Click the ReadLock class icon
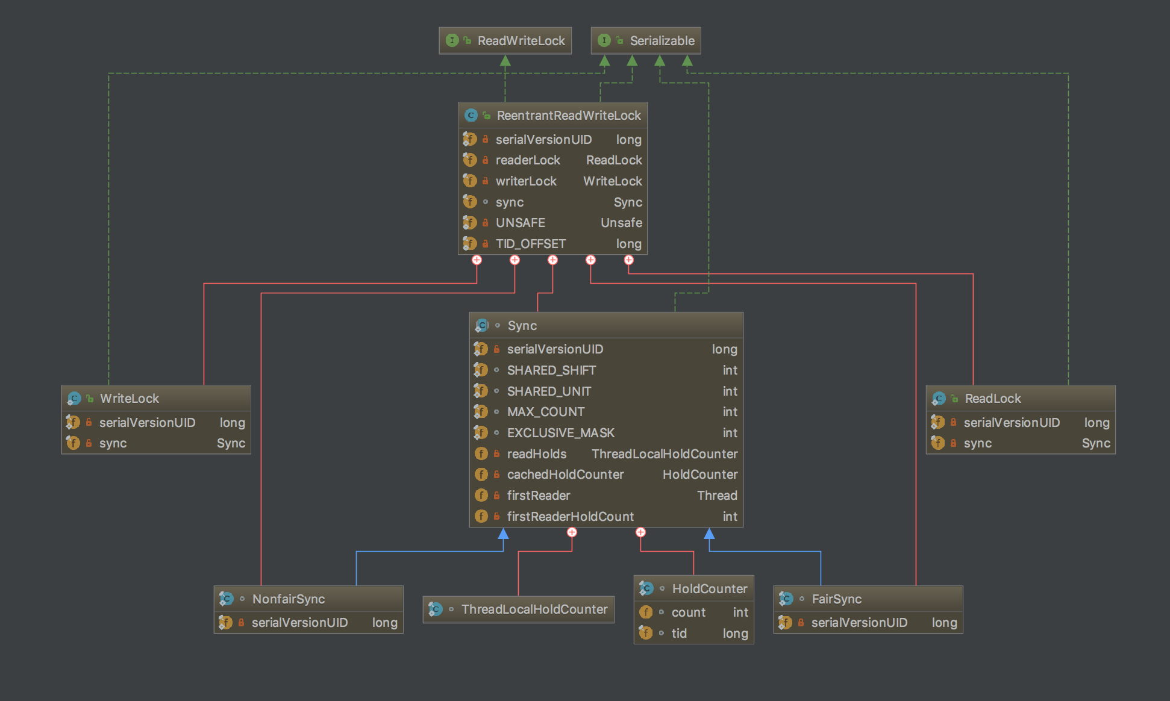This screenshot has height=701, width=1170. [x=939, y=398]
